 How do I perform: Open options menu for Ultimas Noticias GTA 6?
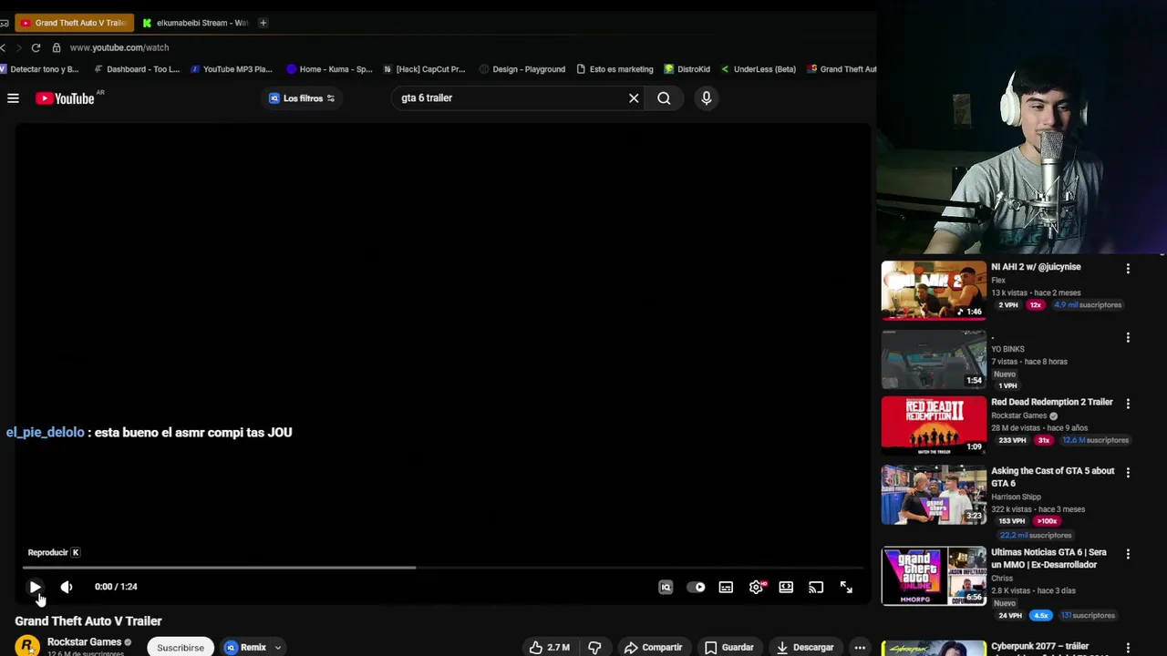click(x=1128, y=554)
